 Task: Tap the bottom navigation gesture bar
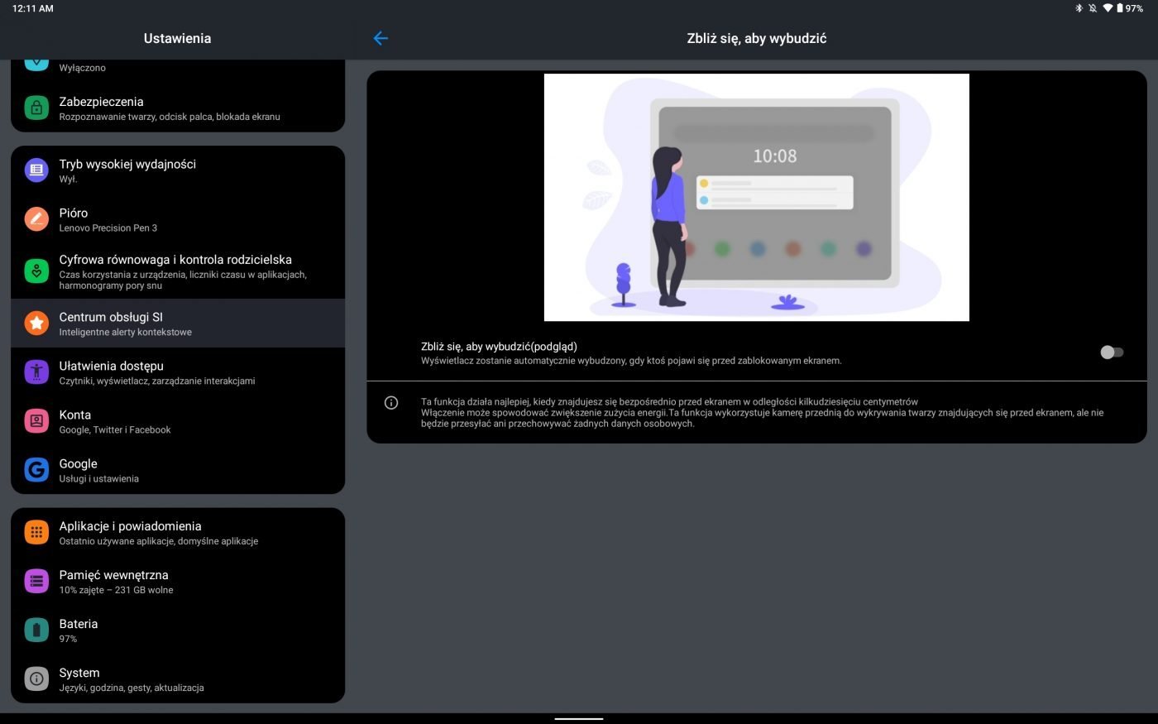tap(579, 718)
